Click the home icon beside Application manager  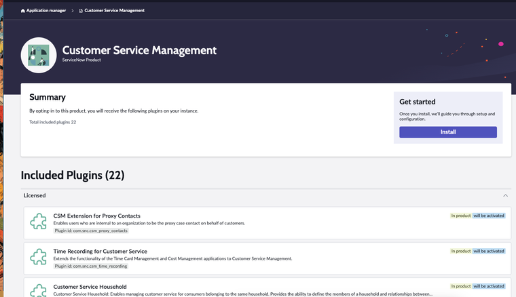point(22,11)
